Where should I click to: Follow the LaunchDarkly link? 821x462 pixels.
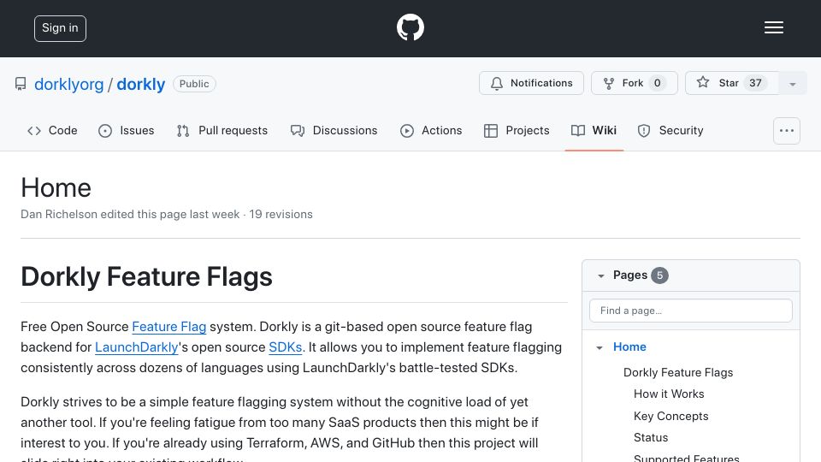pos(137,347)
